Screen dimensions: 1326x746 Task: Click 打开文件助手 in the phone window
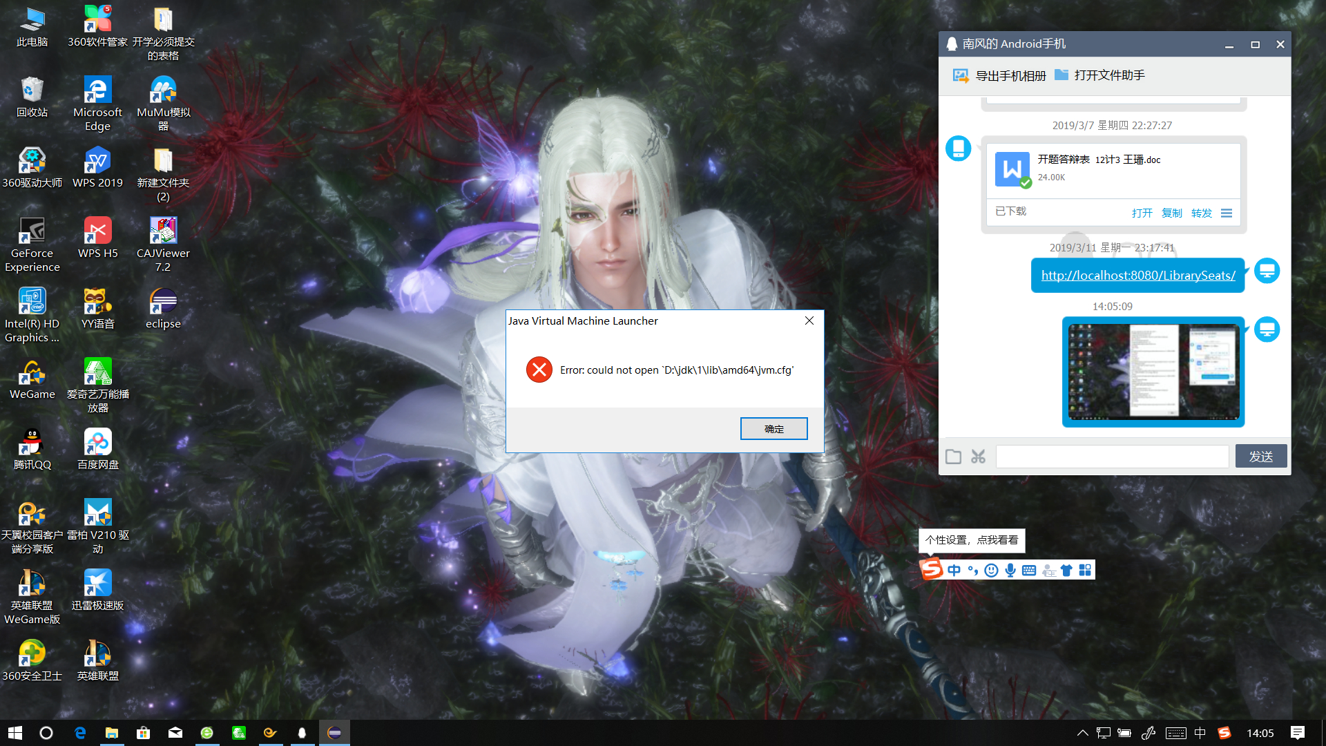[1099, 75]
